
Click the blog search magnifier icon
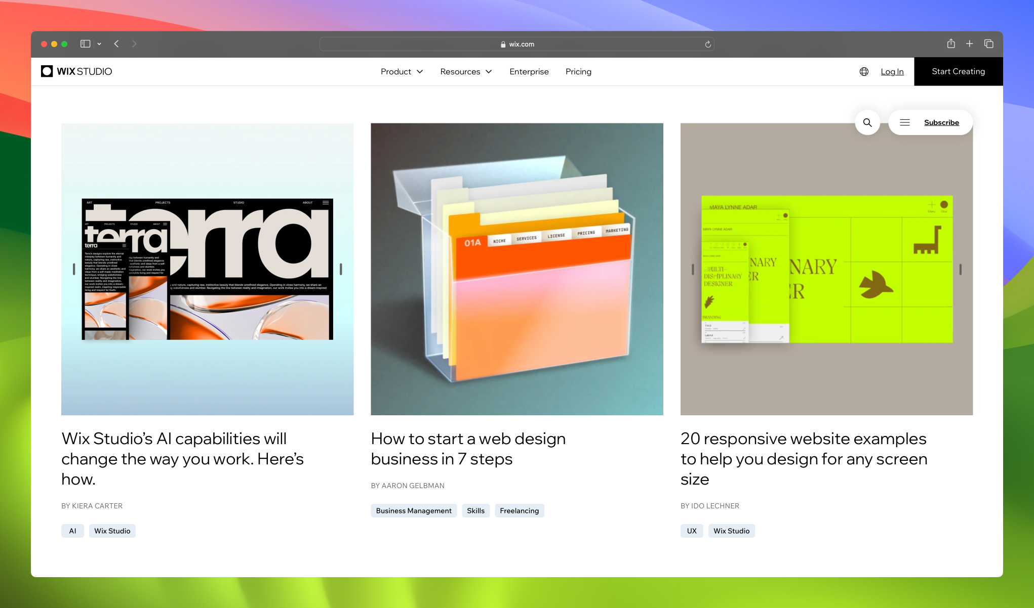click(x=867, y=122)
